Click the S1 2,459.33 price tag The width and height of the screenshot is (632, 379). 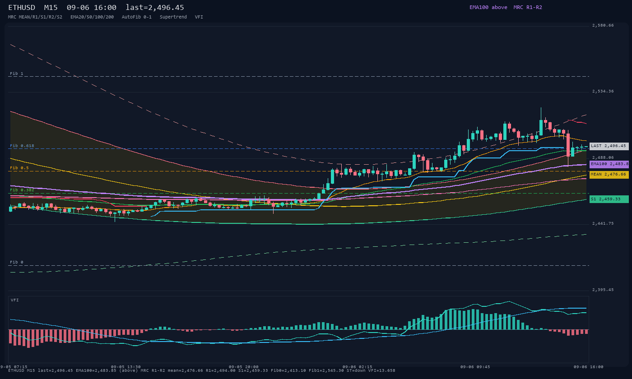pos(609,199)
